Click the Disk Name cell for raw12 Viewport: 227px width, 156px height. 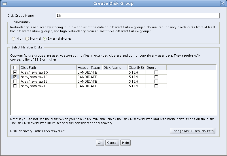pyautogui.click(x=115, y=82)
